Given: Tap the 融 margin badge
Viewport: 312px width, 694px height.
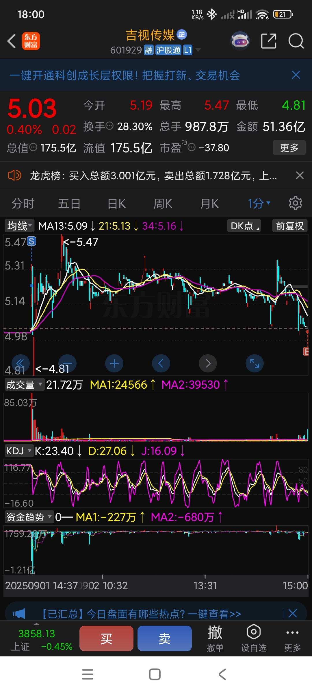Looking at the screenshot, I should [149, 50].
